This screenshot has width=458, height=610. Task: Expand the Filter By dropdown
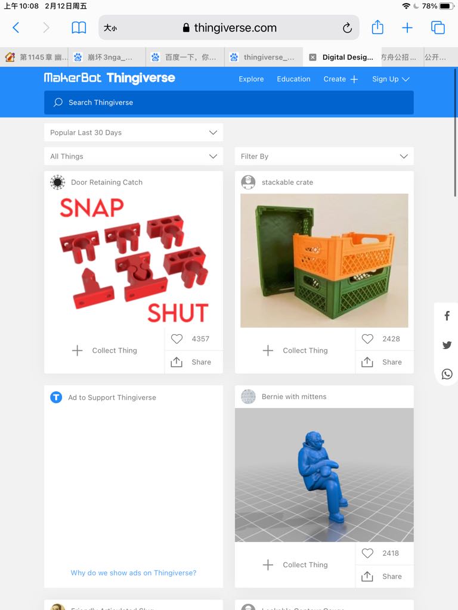[324, 157]
